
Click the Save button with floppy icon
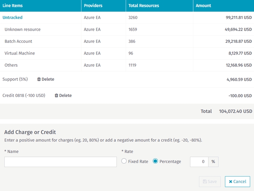210,182
